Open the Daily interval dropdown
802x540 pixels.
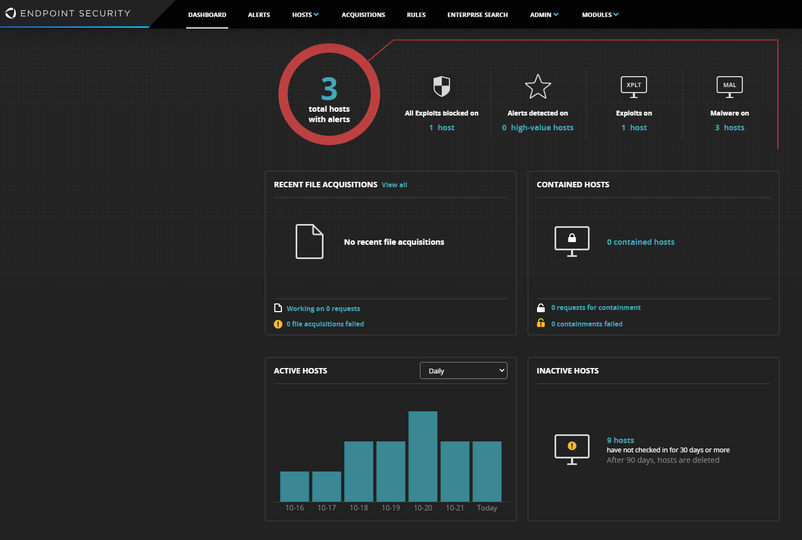463,371
